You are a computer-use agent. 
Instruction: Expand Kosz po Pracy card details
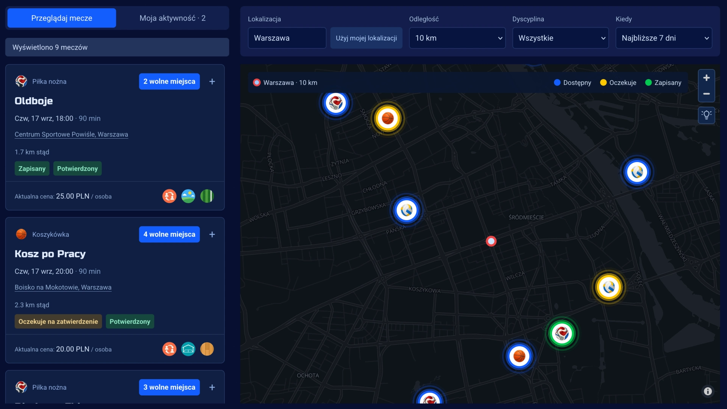[x=212, y=234]
